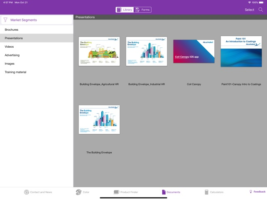Open Building Envelope Industrial HR thumbnail
Screen dimensions: 267x200
[147, 51]
